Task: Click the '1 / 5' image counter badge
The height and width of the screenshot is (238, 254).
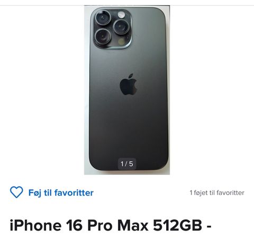Action: tap(127, 164)
